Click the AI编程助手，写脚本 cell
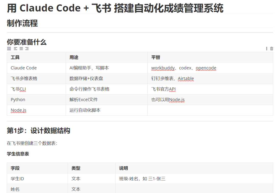The height and width of the screenshot is (193, 275). click(x=107, y=68)
